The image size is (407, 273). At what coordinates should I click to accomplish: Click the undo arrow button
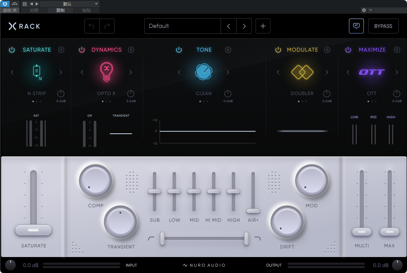92,26
